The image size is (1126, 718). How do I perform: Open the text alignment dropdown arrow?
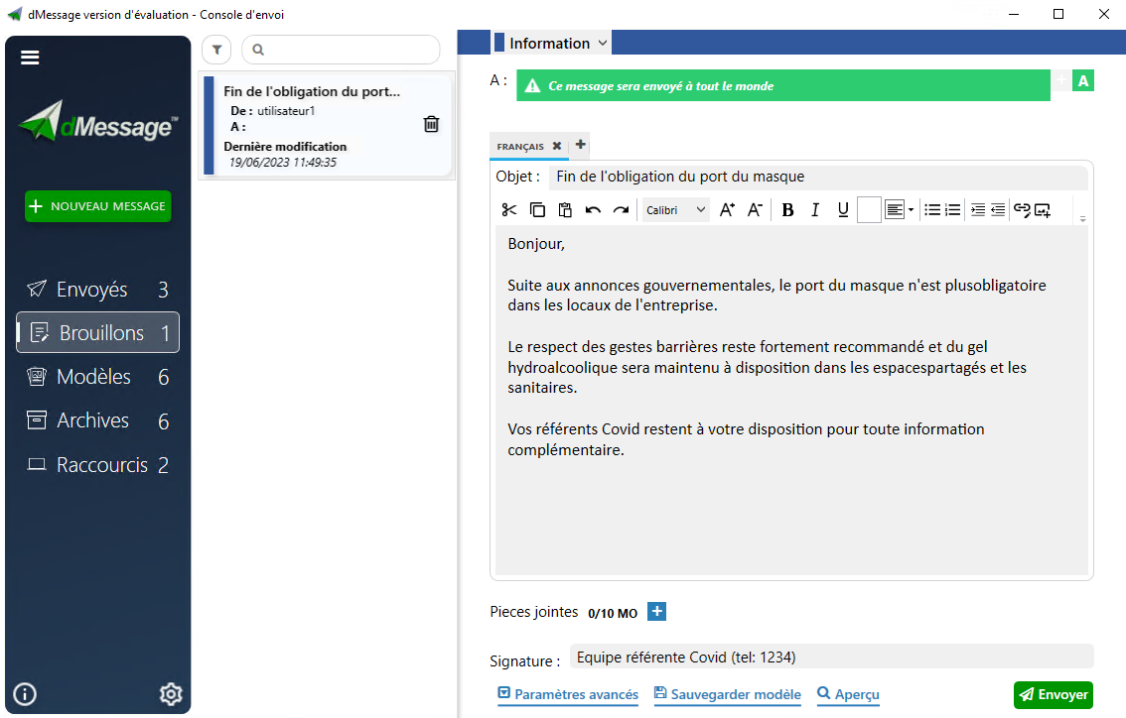point(910,210)
